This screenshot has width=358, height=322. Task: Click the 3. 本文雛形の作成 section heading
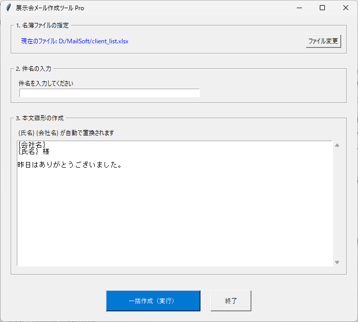(x=40, y=118)
